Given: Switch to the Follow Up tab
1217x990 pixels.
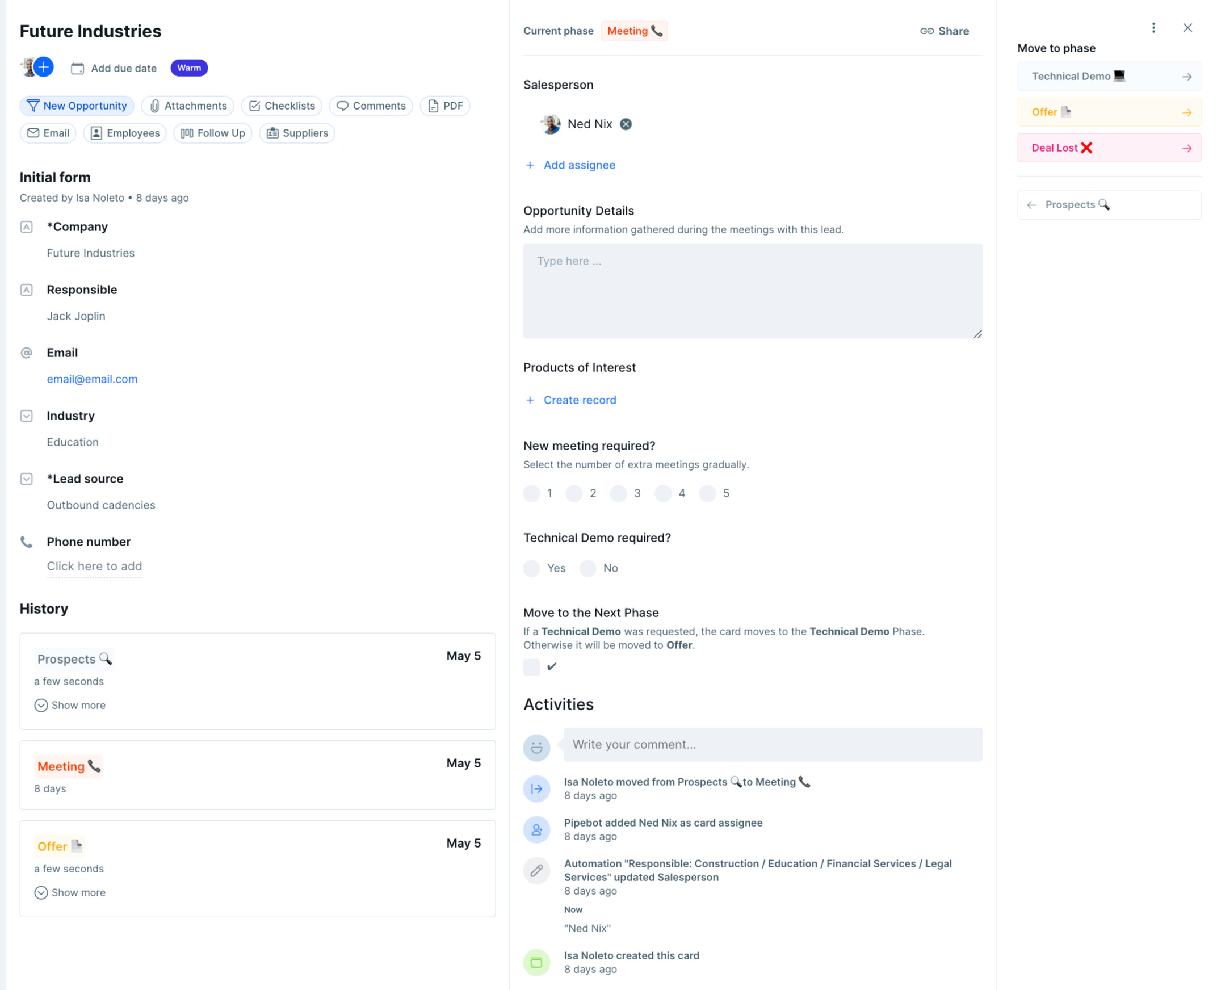Looking at the screenshot, I should pos(213,133).
